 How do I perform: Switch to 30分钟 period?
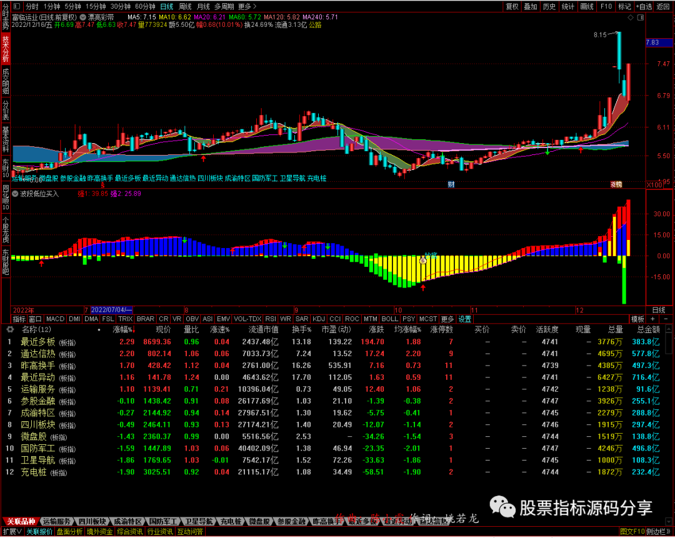[x=121, y=6]
